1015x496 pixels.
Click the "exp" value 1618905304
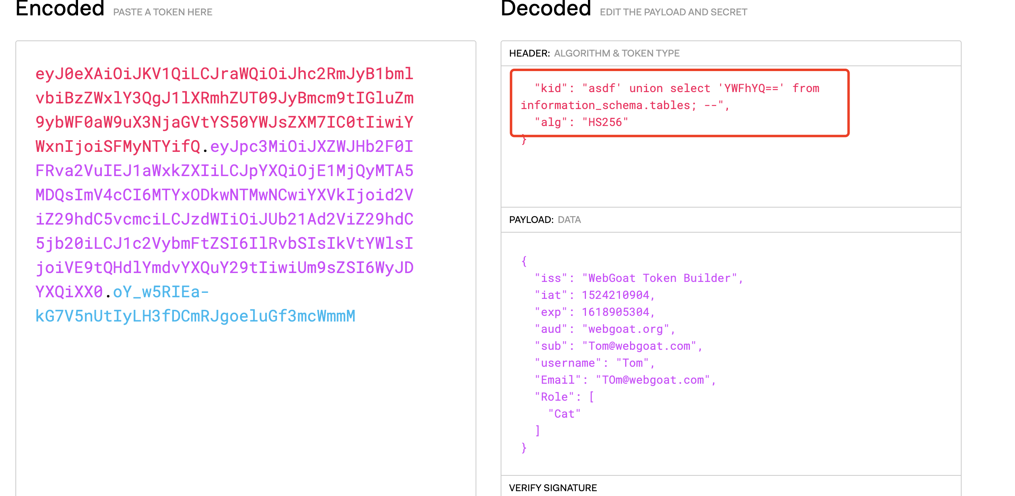coord(615,312)
